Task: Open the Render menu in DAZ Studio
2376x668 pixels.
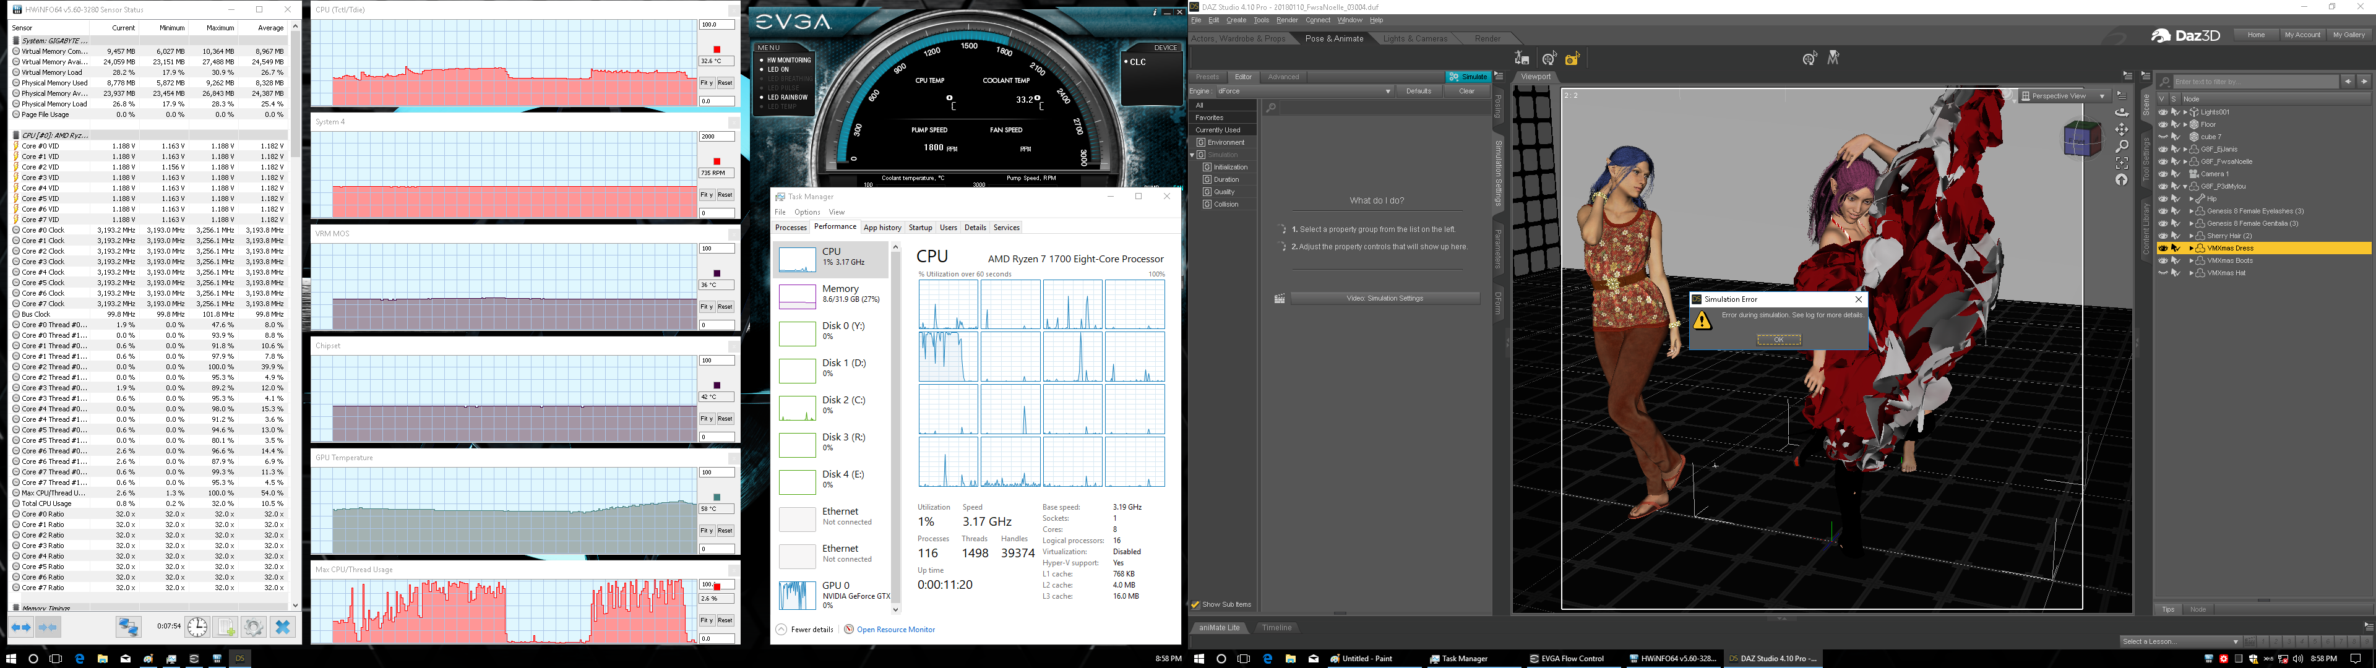Action: coord(1287,20)
